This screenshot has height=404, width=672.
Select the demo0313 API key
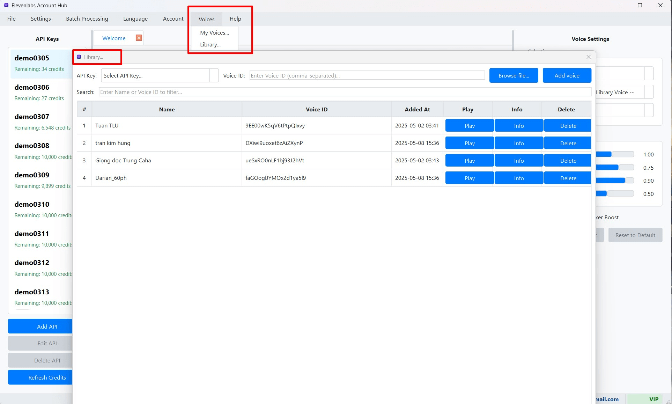click(x=41, y=297)
